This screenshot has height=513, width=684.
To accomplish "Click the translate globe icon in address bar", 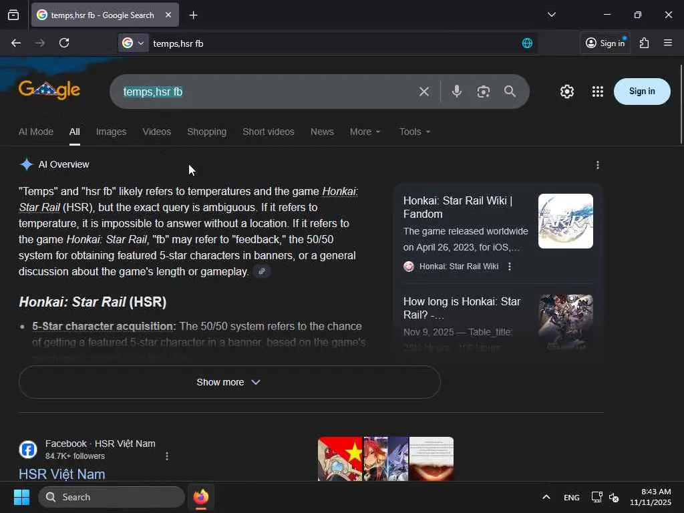I will [527, 43].
